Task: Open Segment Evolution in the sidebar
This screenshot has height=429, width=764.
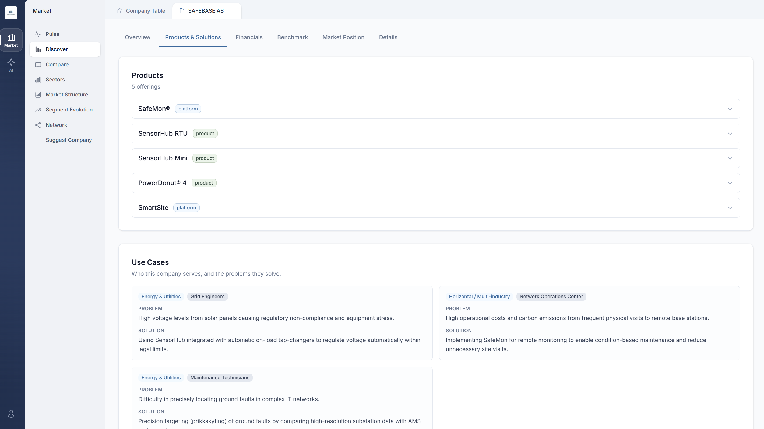Action: [65, 110]
